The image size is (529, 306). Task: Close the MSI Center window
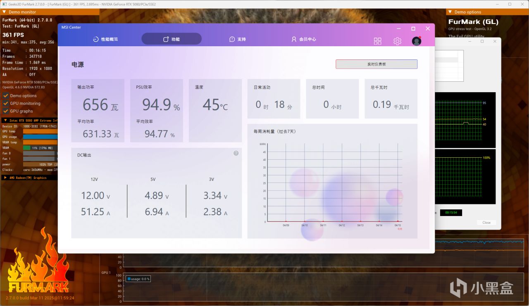[x=428, y=28]
